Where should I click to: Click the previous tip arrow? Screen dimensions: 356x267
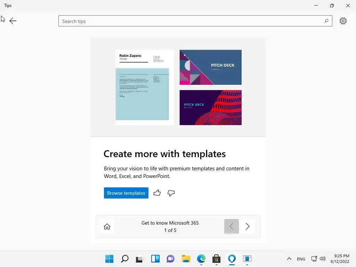(x=231, y=226)
